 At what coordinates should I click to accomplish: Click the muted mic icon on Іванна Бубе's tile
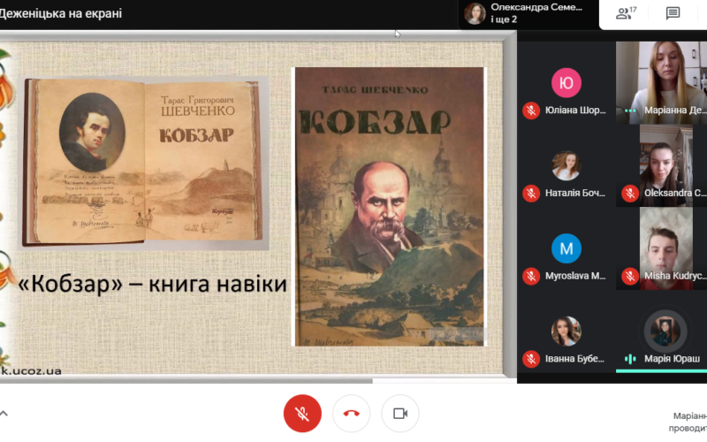point(531,359)
